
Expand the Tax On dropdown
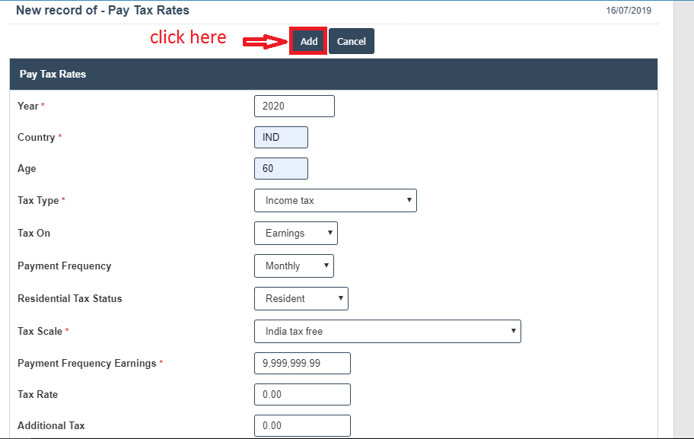point(295,234)
